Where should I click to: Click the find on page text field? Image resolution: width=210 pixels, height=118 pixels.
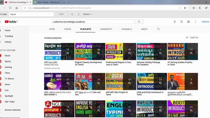[x=31, y=14]
